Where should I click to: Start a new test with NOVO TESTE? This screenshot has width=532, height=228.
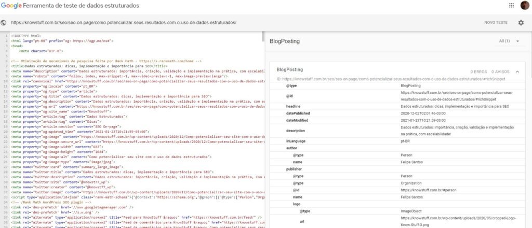point(496,23)
